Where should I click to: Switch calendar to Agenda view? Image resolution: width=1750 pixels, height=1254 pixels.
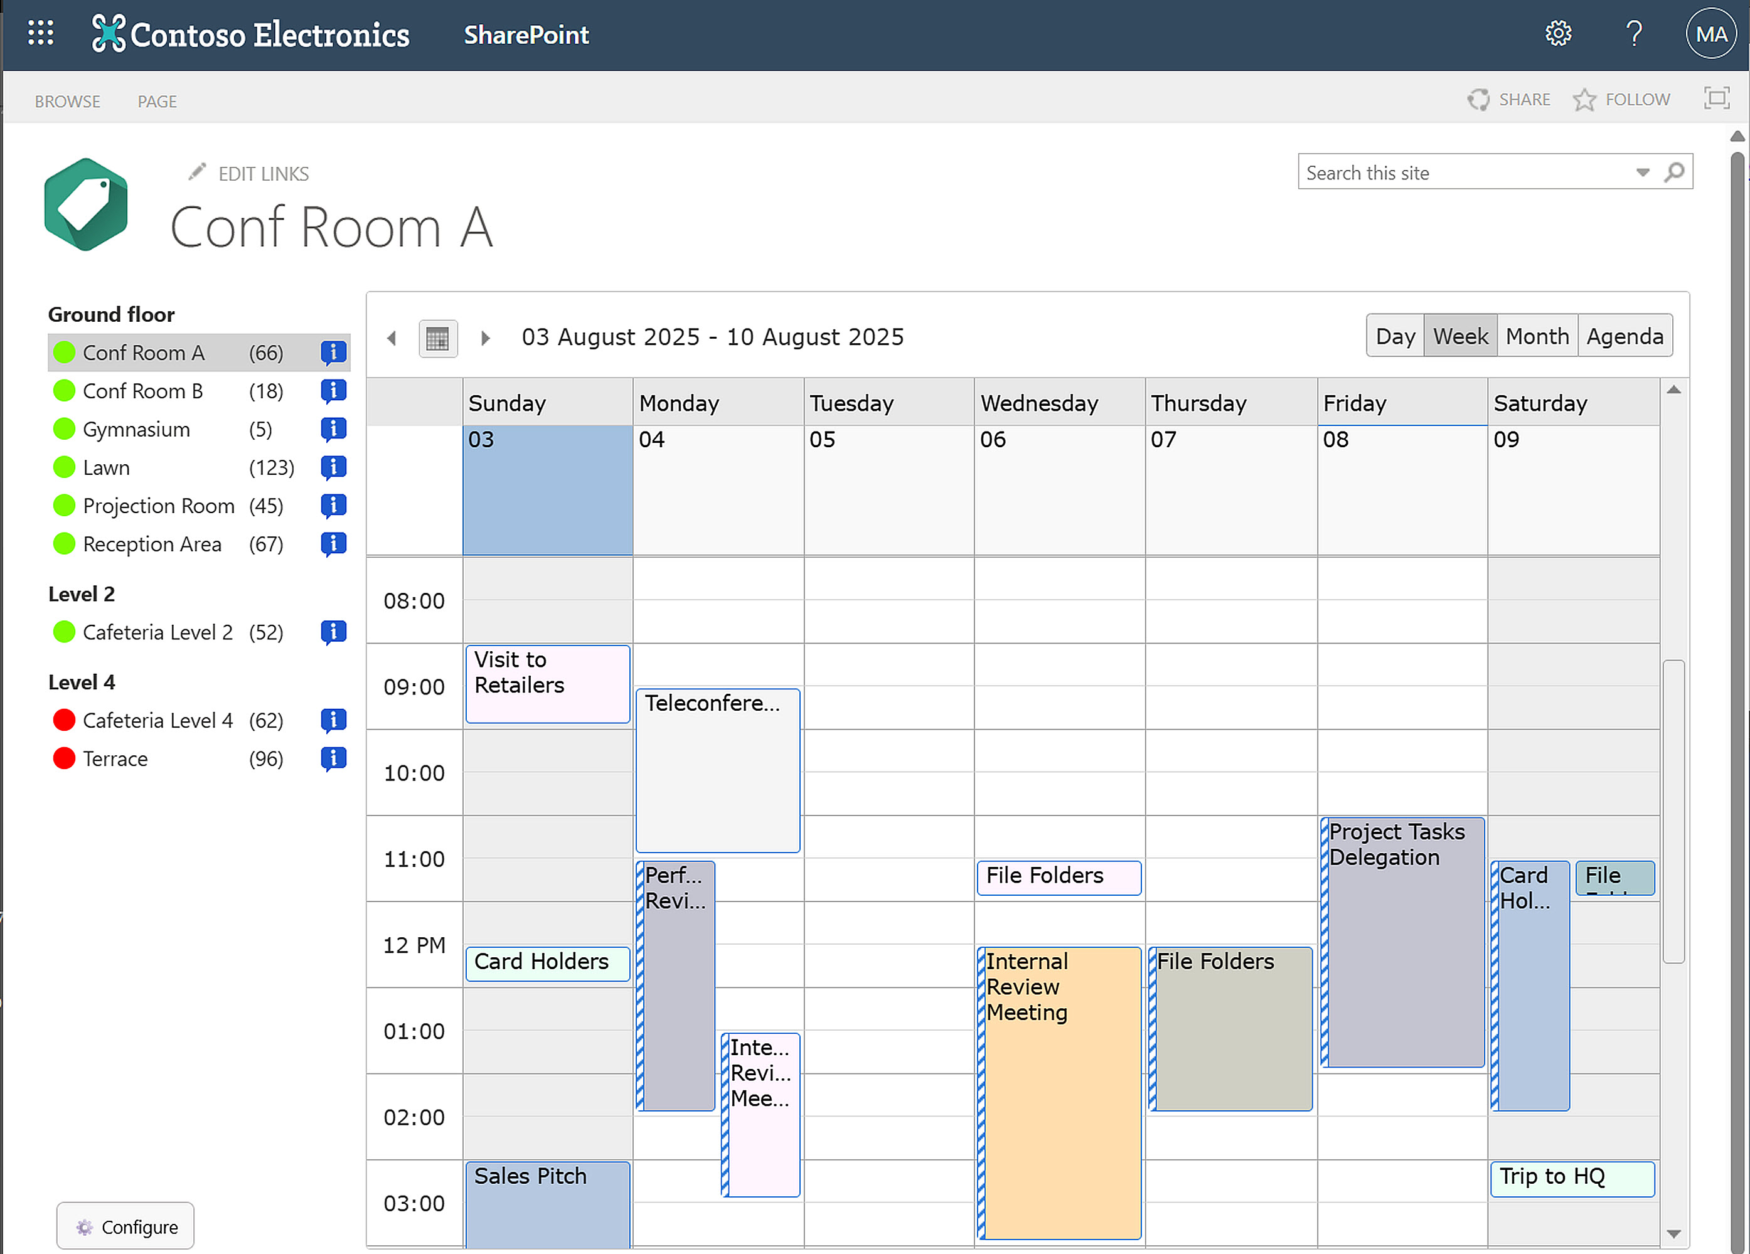point(1625,336)
